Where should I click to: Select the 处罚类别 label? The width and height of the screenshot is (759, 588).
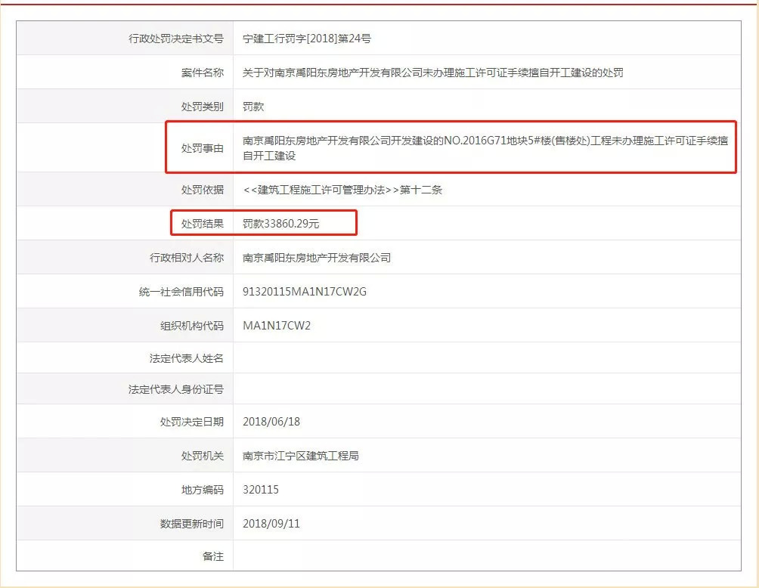203,107
